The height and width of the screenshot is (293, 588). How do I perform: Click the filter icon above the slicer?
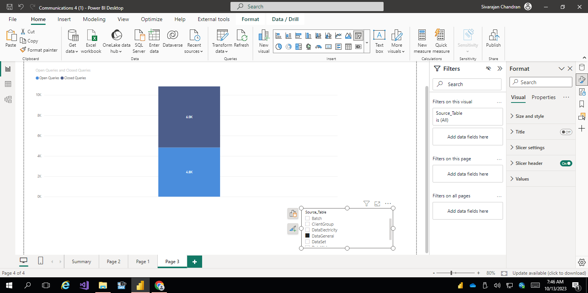pyautogui.click(x=366, y=204)
